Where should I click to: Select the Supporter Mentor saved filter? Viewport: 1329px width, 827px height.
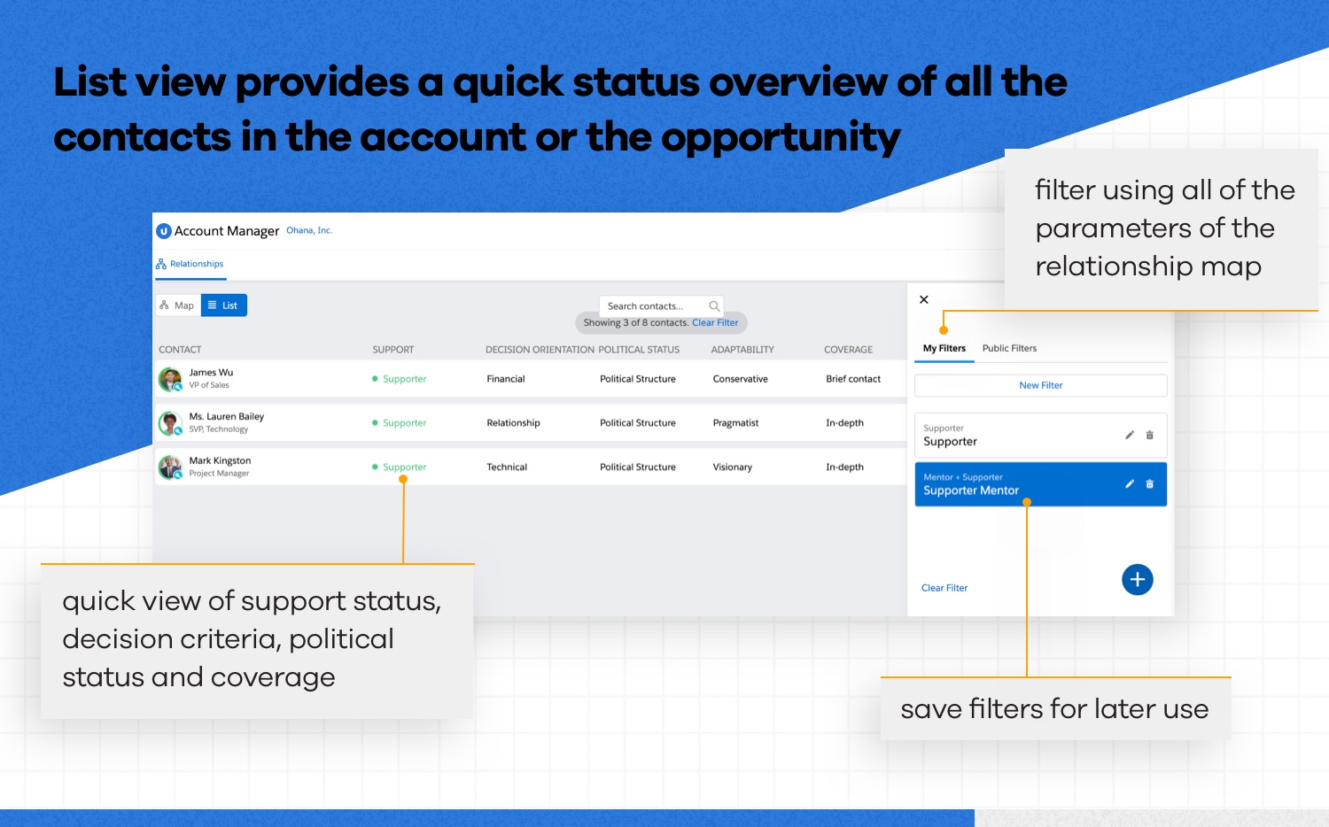(x=1040, y=484)
